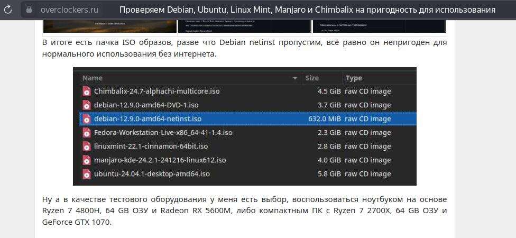Click the ubuntu desktop ISO file icon

point(87,173)
